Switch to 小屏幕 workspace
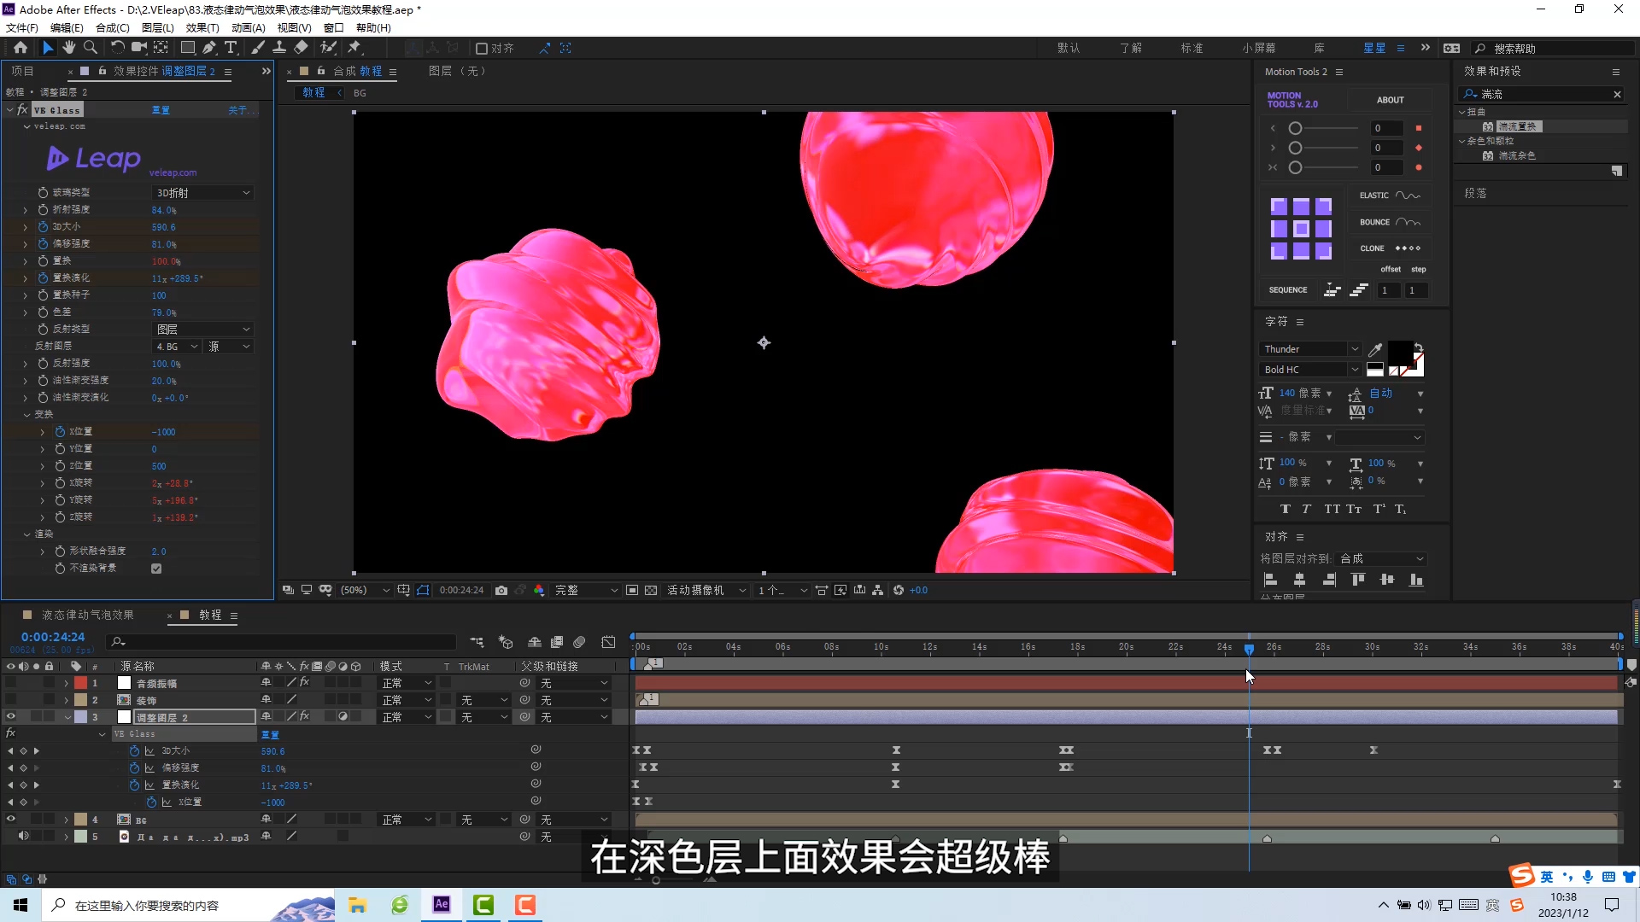 (x=1259, y=48)
